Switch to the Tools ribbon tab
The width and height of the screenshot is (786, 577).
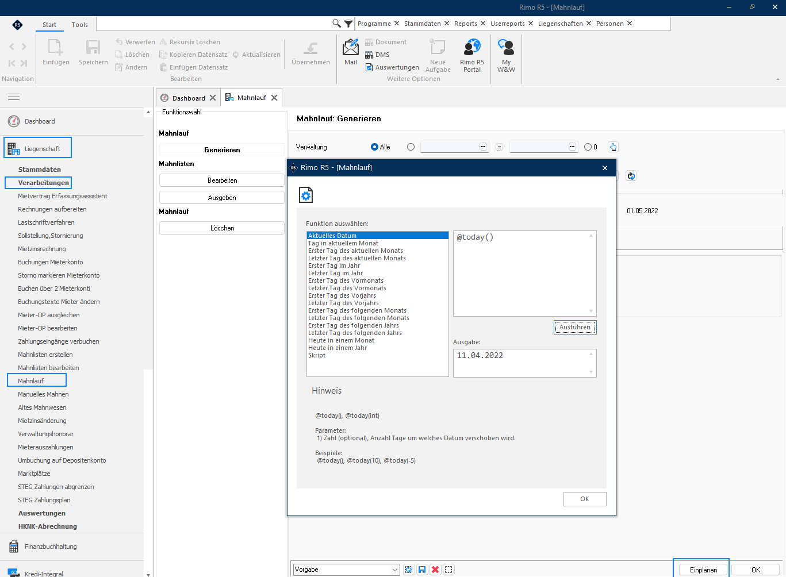pyautogui.click(x=80, y=25)
